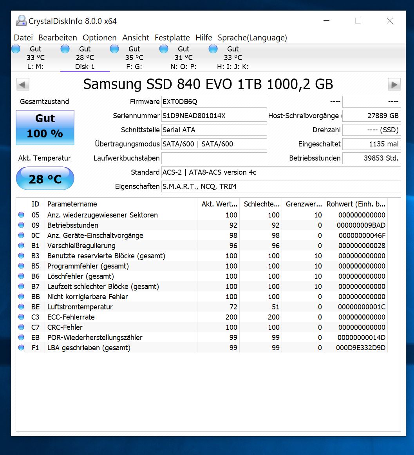Open the Sprache(Language) menu
This screenshot has height=455, width=414.
tap(253, 38)
